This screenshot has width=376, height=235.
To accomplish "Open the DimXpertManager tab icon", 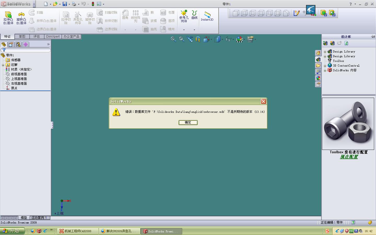I will click(26, 44).
